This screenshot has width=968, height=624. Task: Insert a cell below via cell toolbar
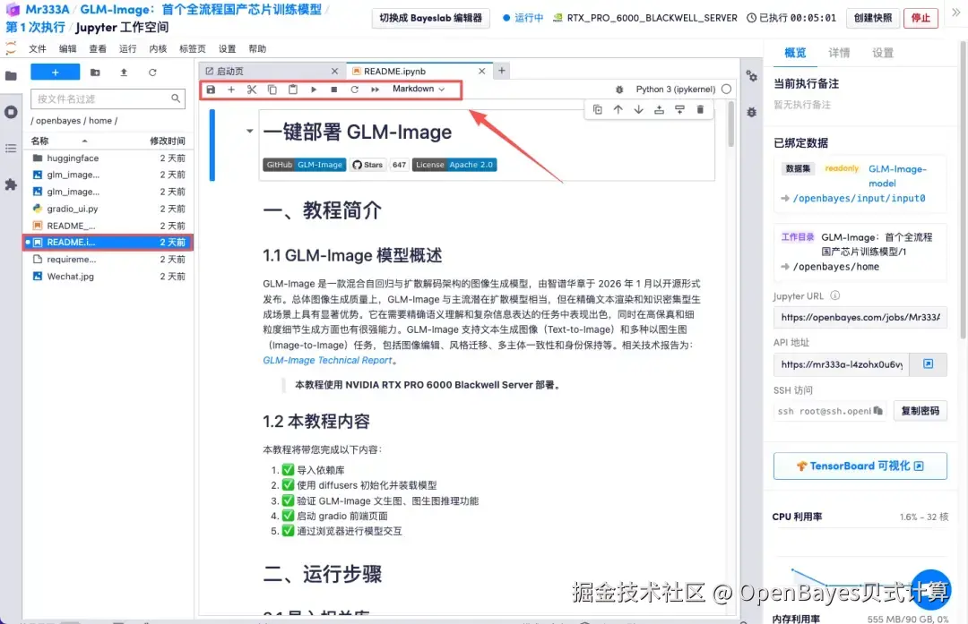(x=679, y=110)
